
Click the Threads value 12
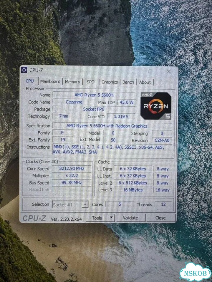[x=163, y=204]
